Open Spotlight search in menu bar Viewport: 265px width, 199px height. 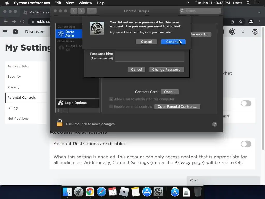point(248,3)
